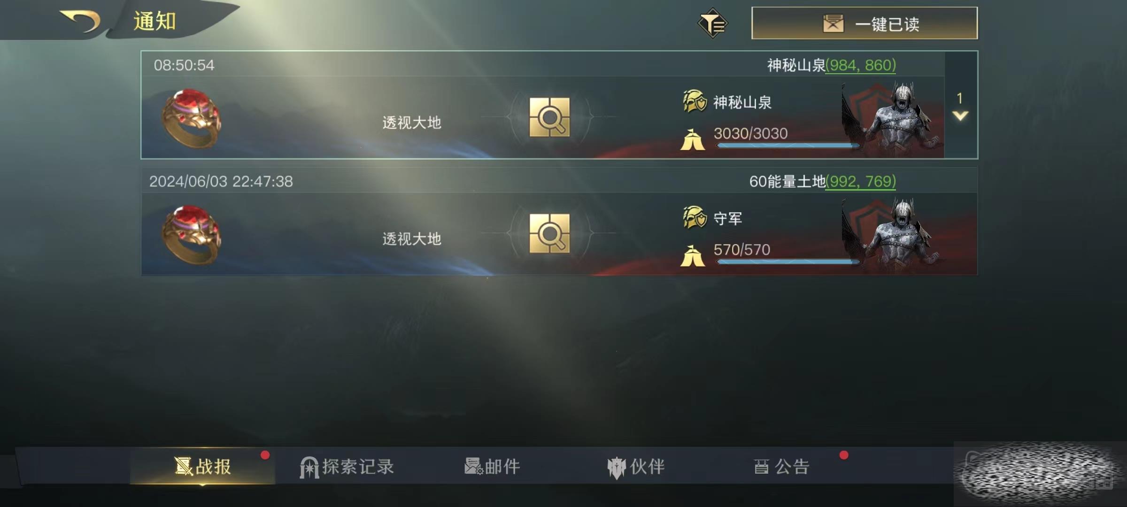The height and width of the screenshot is (507, 1127).
Task: Click the helmet defender icon beside 神秘山泉
Action: 695,101
